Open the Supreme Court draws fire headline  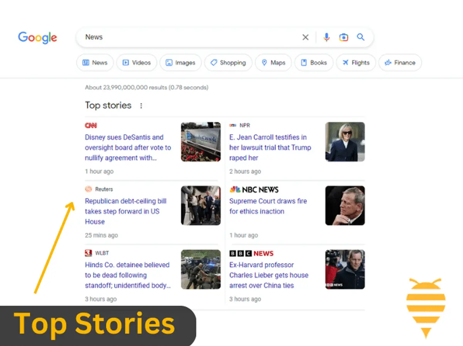[x=268, y=206]
